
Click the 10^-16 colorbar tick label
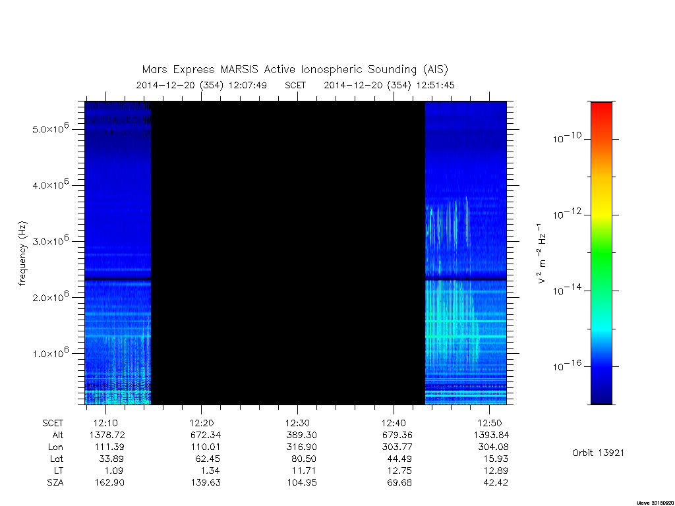pos(566,366)
